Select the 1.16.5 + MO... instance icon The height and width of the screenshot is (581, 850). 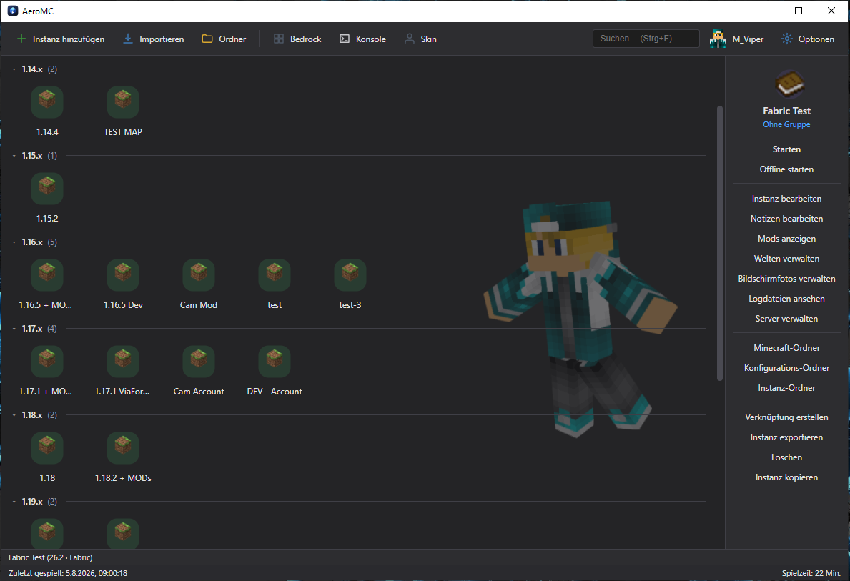coord(47,275)
